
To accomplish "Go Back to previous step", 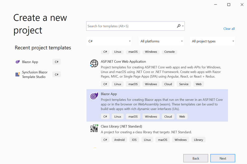I will point(196,158).
